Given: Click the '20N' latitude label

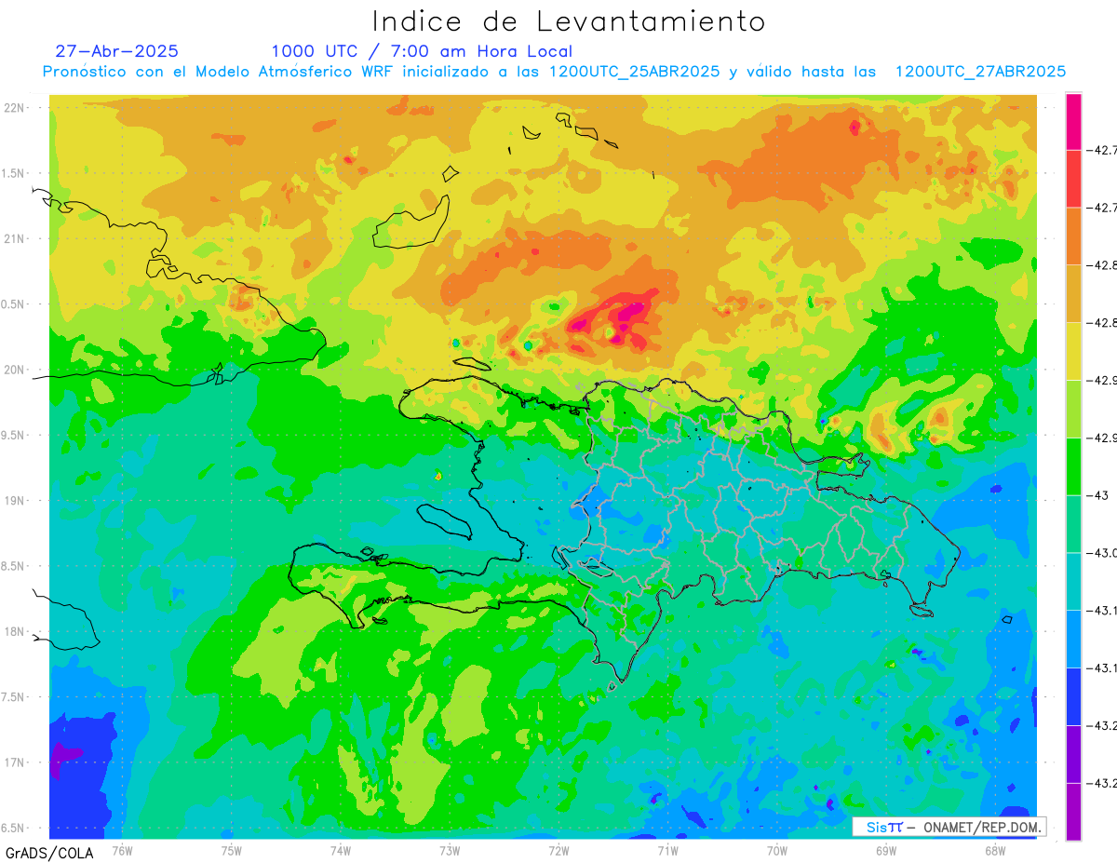Looking at the screenshot, I should tap(16, 370).
